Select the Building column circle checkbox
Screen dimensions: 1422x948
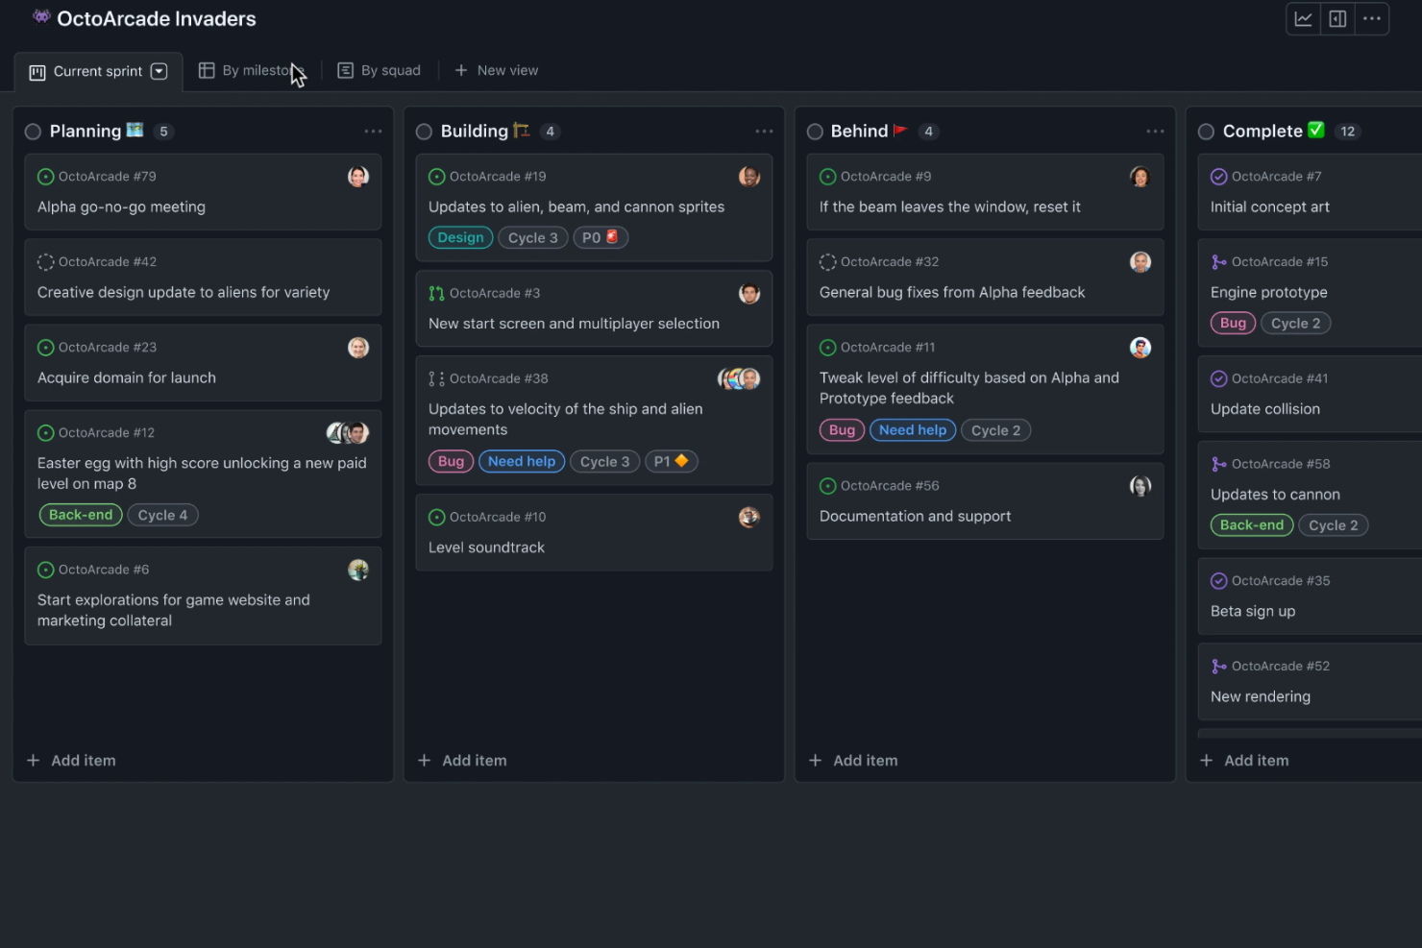(x=425, y=132)
